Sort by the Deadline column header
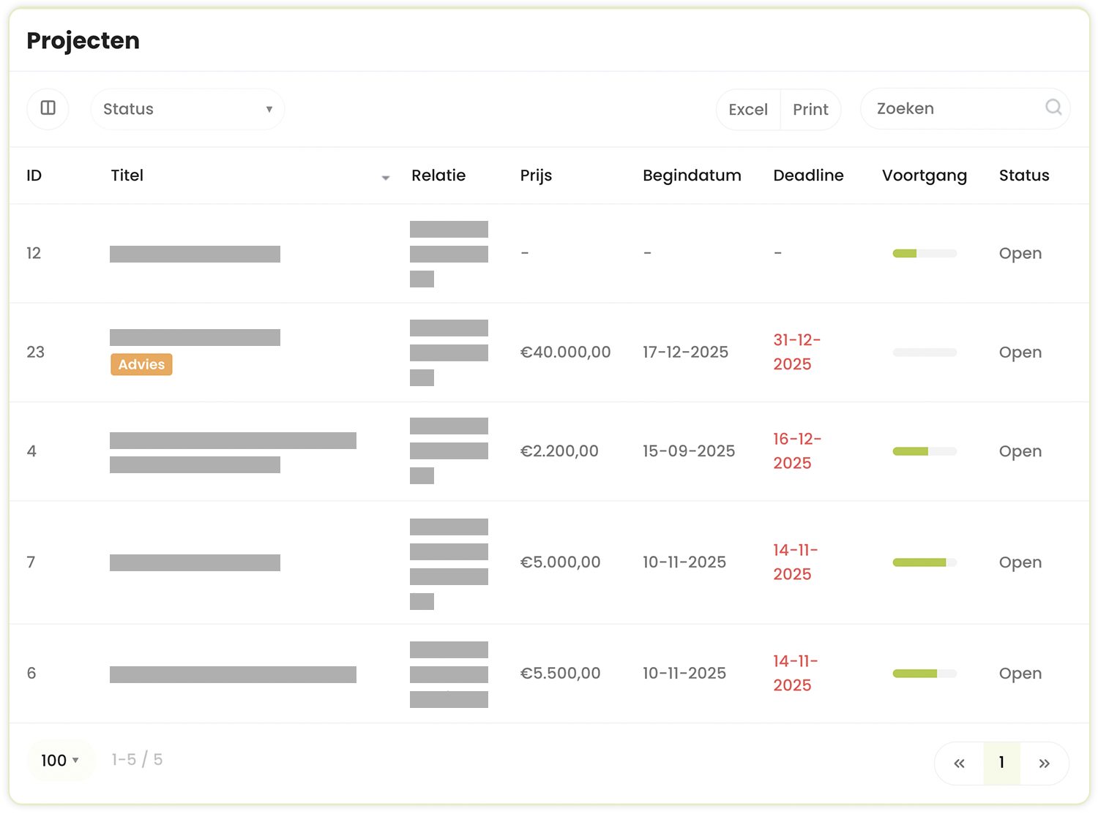Image resolution: width=1098 pixels, height=814 pixels. point(808,176)
